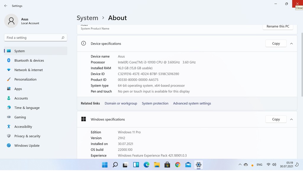The width and height of the screenshot is (303, 171).
Task: Select System in the sidebar
Action: click(x=36, y=51)
